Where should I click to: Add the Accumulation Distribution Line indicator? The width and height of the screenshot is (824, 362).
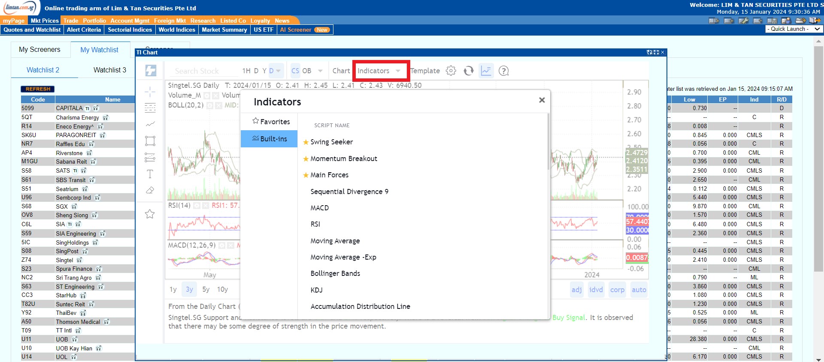[x=360, y=306]
